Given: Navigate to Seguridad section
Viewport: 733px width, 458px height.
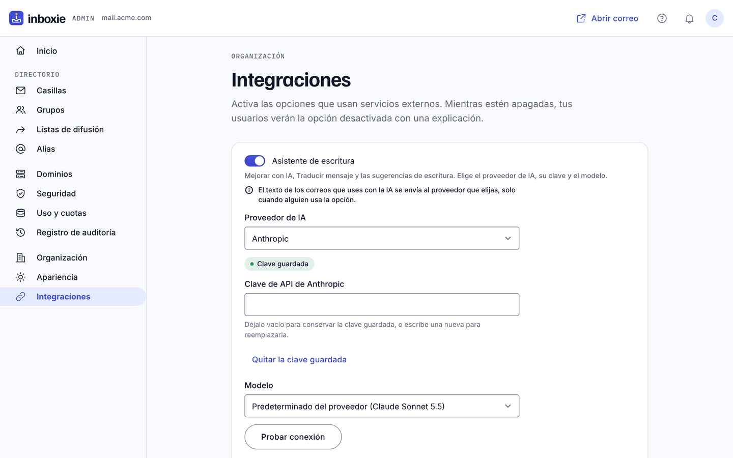Looking at the screenshot, I should pos(73,193).
